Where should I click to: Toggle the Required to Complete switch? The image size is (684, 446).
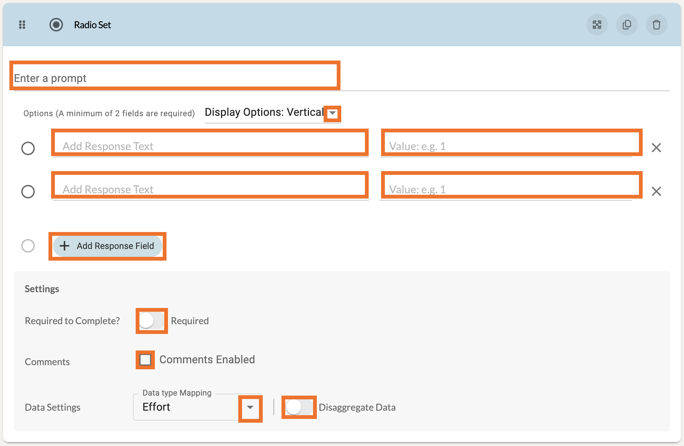[x=151, y=321]
